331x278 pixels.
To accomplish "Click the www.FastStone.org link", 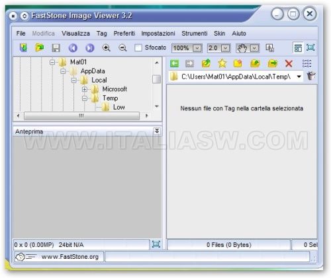I will coord(70,257).
